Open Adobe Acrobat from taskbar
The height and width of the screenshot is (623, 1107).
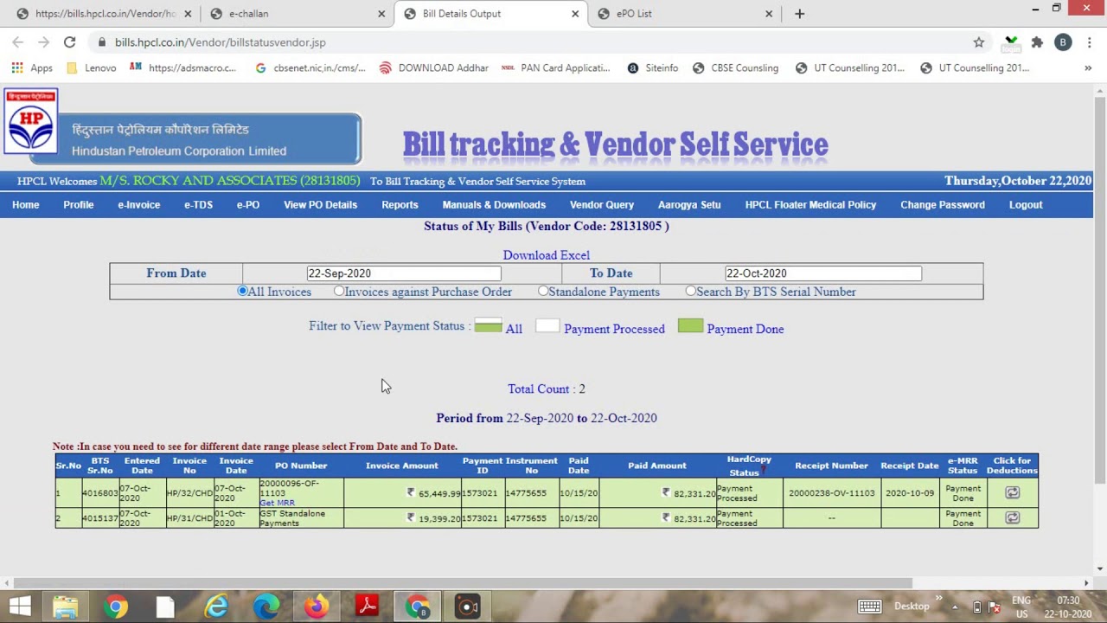pyautogui.click(x=367, y=606)
